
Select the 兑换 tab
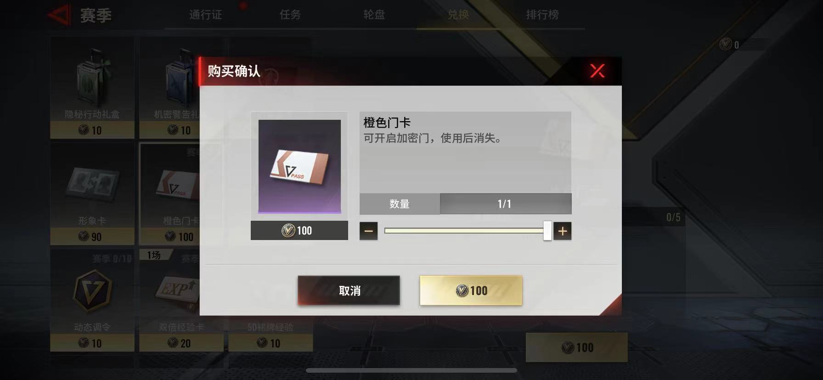458,15
